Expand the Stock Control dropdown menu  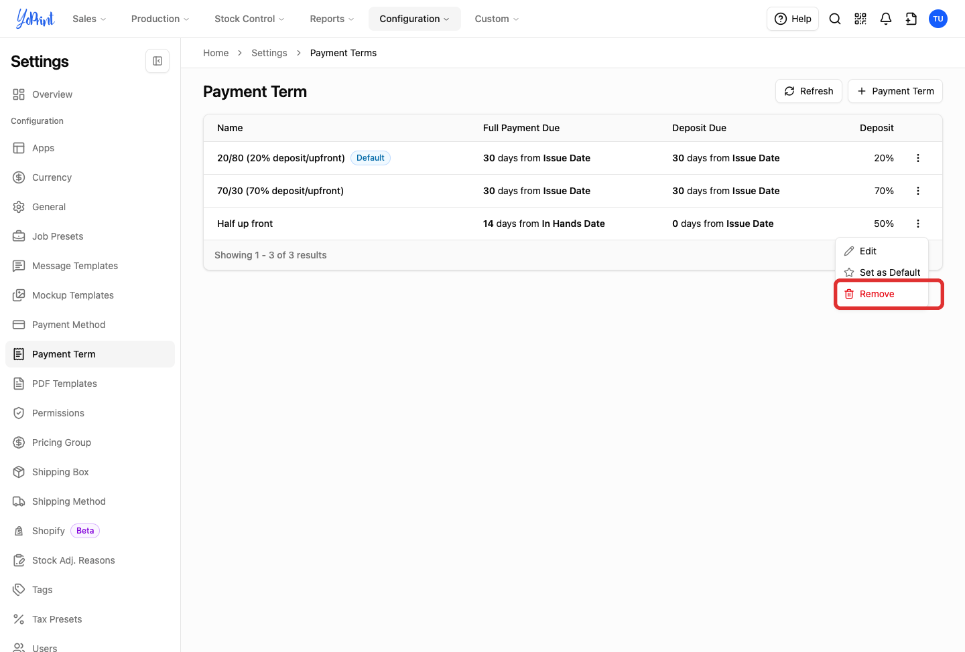(x=249, y=19)
